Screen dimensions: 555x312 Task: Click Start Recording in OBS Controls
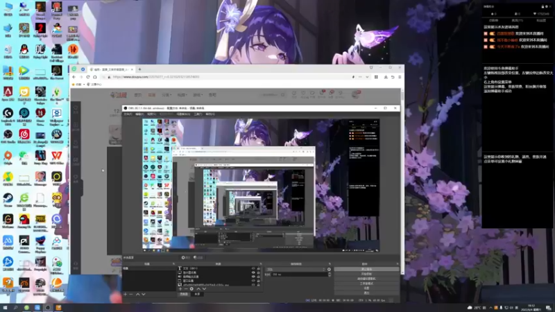[x=366, y=274]
